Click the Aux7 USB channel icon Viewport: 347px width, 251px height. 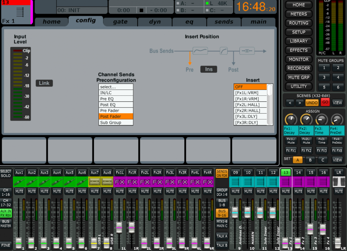click(x=95, y=182)
